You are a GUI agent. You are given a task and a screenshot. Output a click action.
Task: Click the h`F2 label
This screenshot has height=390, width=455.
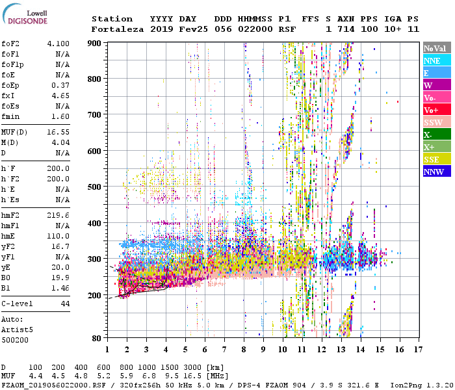coord(10,179)
